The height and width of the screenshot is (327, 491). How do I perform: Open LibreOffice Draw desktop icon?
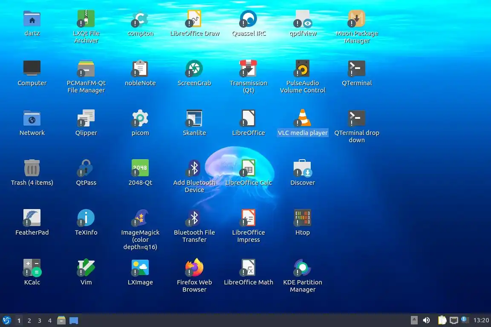click(194, 19)
